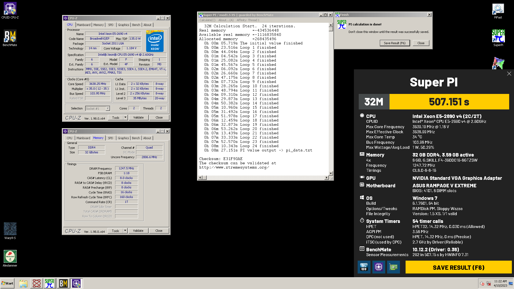Open the SuperPi desktop shortcut

(498, 38)
